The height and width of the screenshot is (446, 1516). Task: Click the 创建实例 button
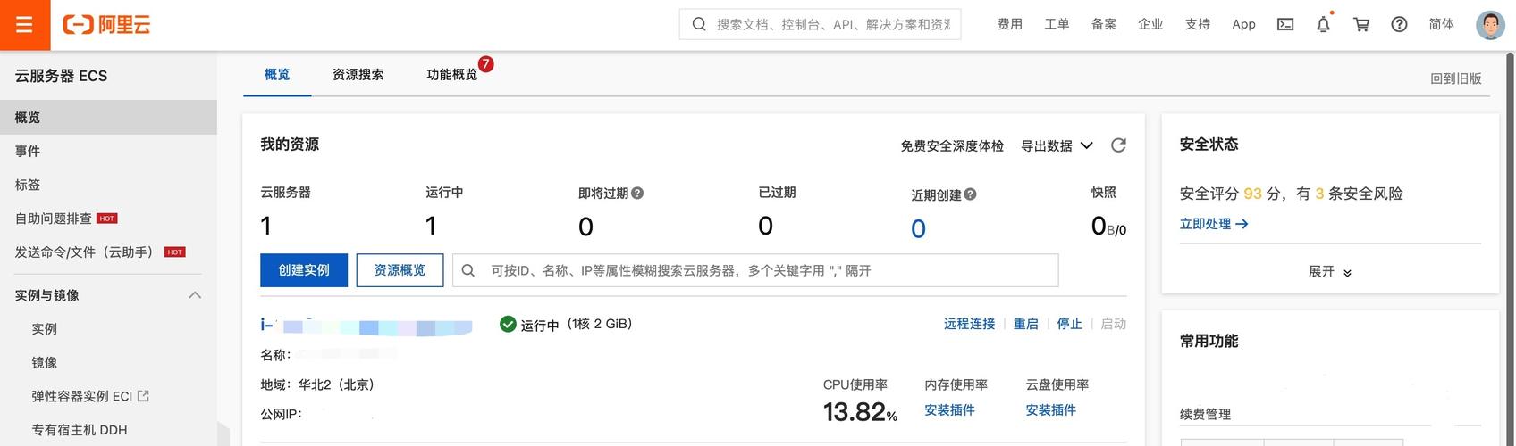pos(304,269)
